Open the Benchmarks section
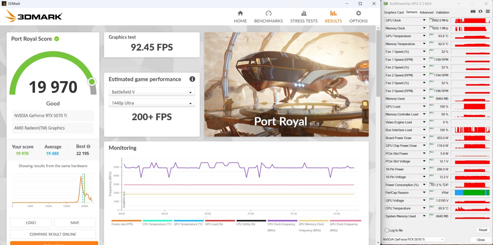Image resolution: width=493 pixels, height=245 pixels. [x=269, y=17]
